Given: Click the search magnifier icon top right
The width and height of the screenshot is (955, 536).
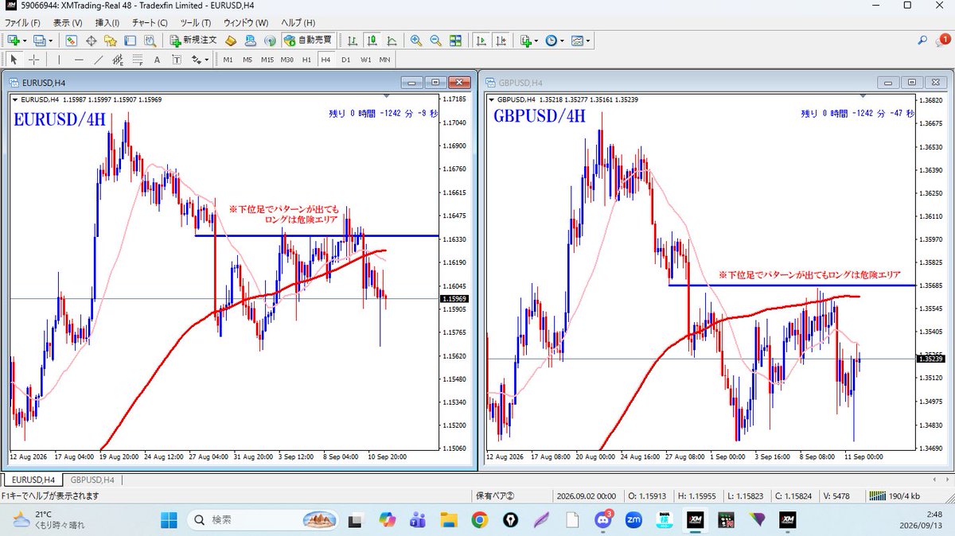Looking at the screenshot, I should 922,40.
